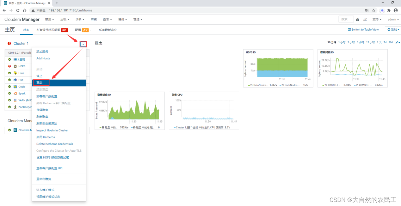Open the running commands scroll icon
Viewport: 401px width, 206px height.
[365, 19]
